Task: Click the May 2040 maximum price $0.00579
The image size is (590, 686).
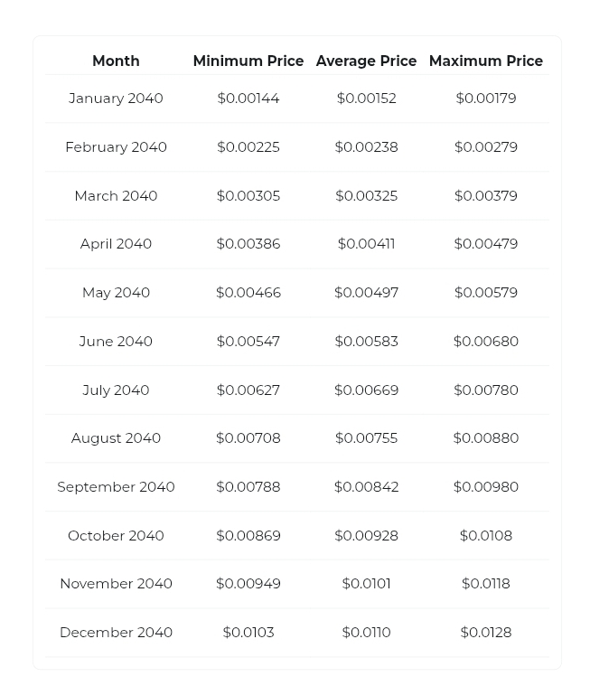Action: tap(486, 292)
